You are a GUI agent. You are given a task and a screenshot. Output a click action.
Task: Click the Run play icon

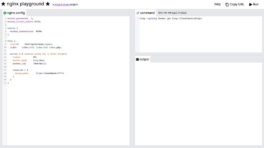tap(250, 4)
